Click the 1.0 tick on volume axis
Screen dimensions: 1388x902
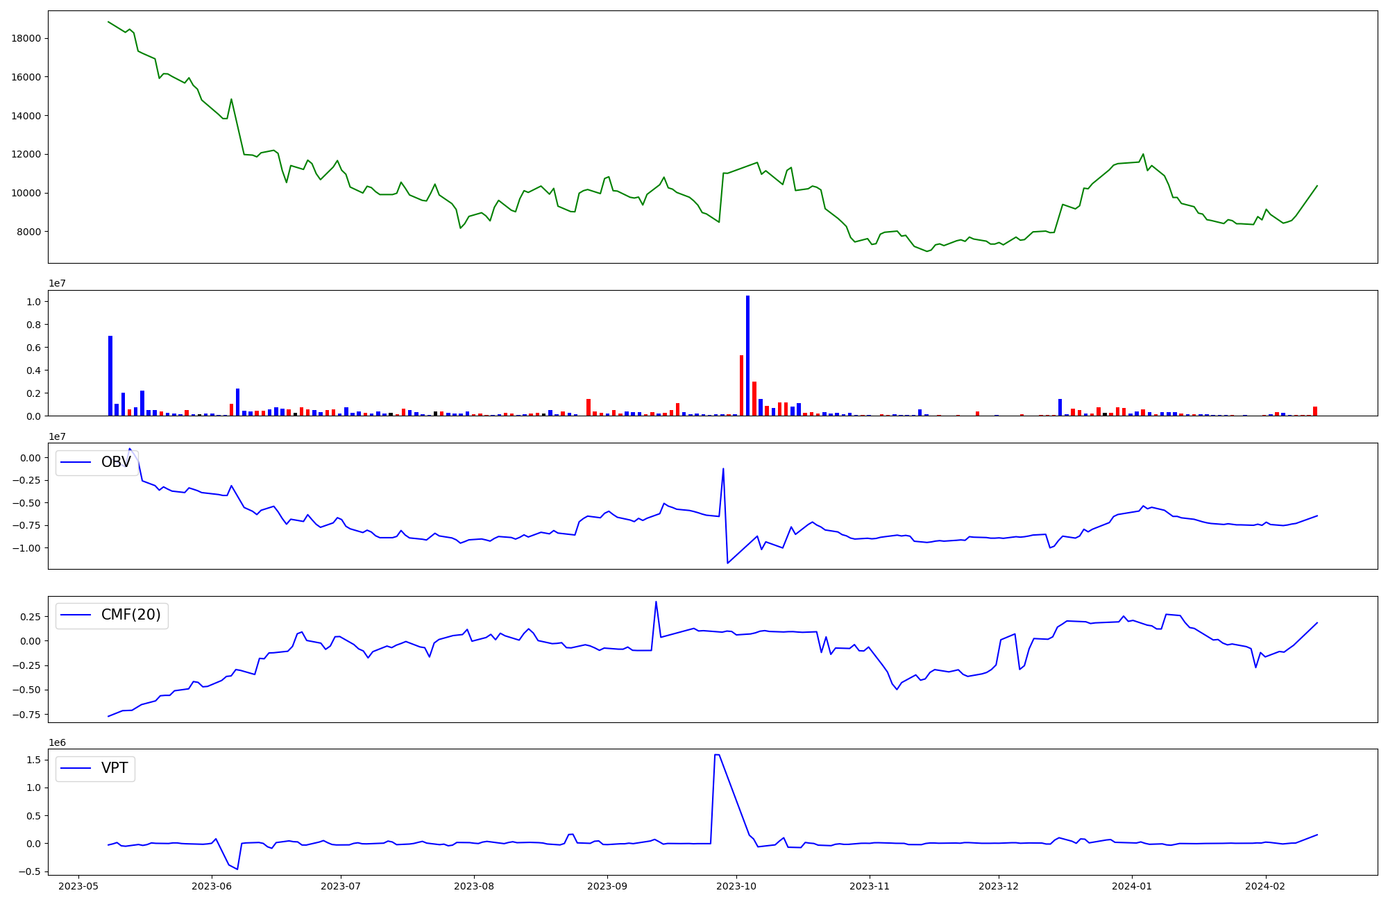click(x=33, y=302)
